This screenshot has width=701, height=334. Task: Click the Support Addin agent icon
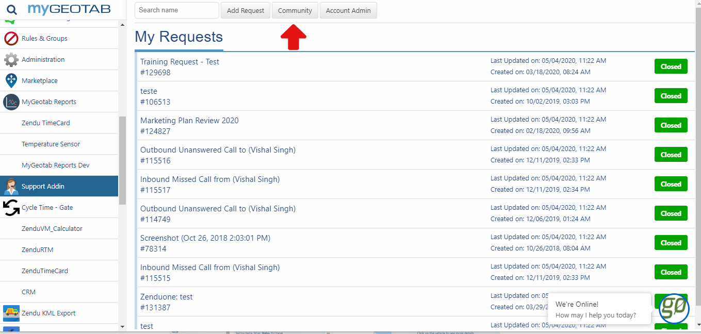pyautogui.click(x=11, y=186)
